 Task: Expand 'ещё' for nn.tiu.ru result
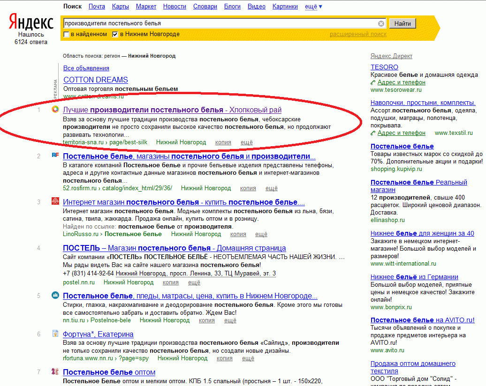(x=230, y=320)
